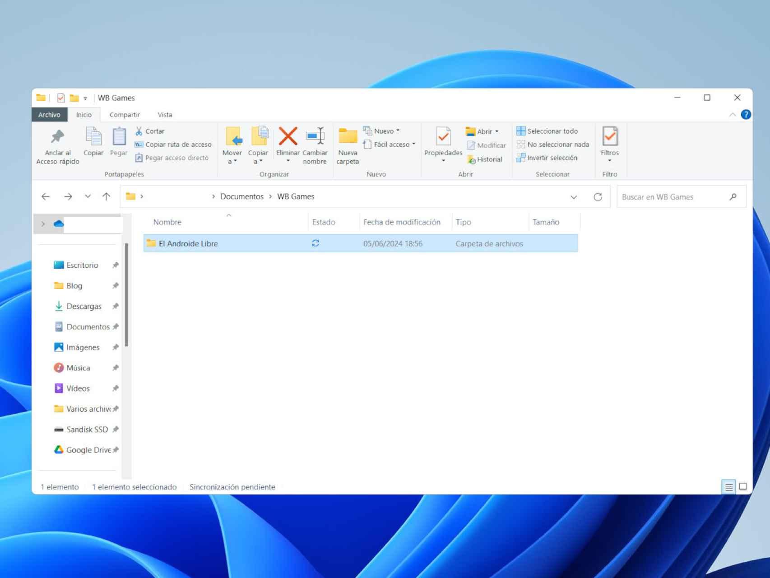Go forward with the right arrow
Viewport: 770px width, 578px height.
[x=68, y=196]
